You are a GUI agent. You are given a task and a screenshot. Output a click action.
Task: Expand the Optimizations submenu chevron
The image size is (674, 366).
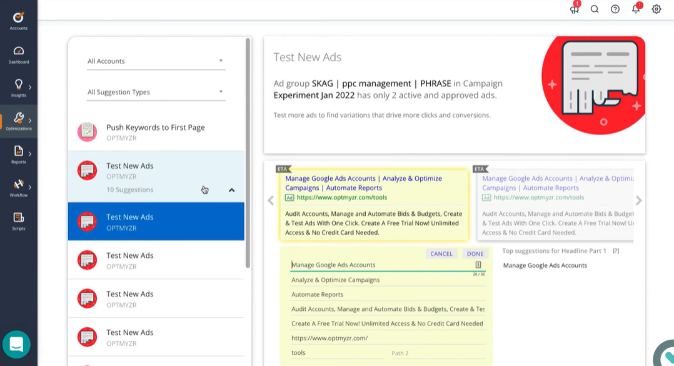click(30, 120)
